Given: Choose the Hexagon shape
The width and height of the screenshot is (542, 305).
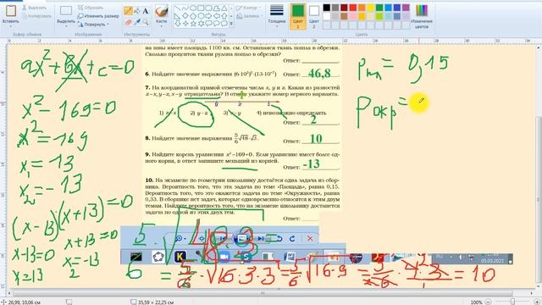Looking at the screenshot, I should pos(201,16).
